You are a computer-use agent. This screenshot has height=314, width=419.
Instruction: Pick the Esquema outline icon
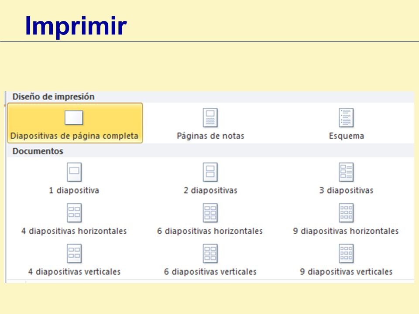click(x=346, y=118)
